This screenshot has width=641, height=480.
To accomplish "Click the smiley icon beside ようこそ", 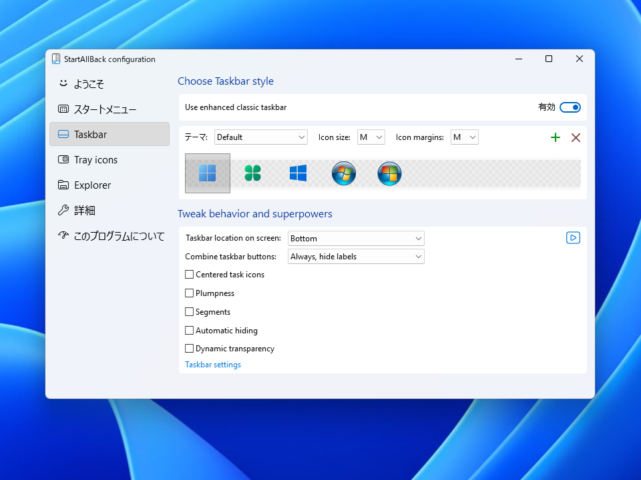I will pos(63,83).
